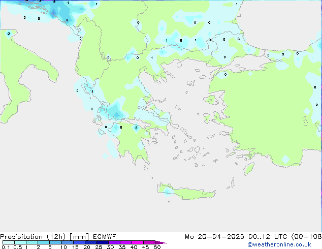Click the '20' legend scale label

pyautogui.click(x=87, y=247)
